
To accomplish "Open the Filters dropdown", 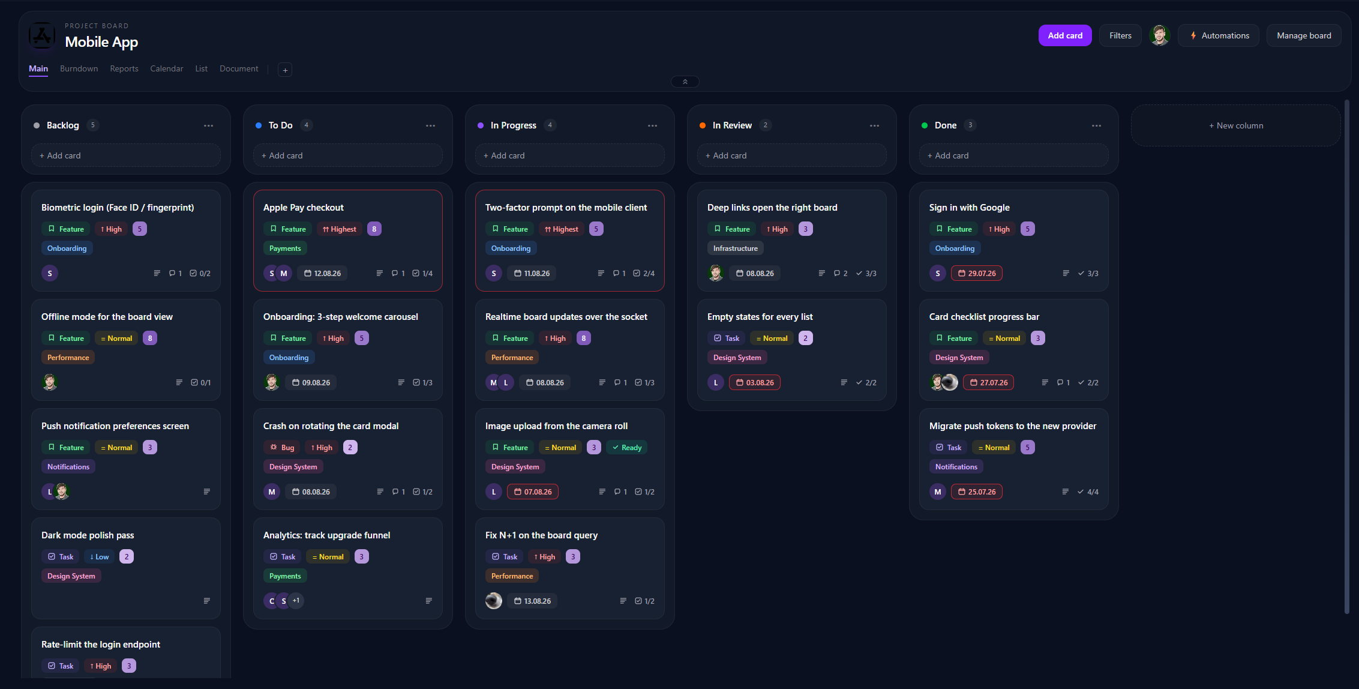I will 1120,35.
